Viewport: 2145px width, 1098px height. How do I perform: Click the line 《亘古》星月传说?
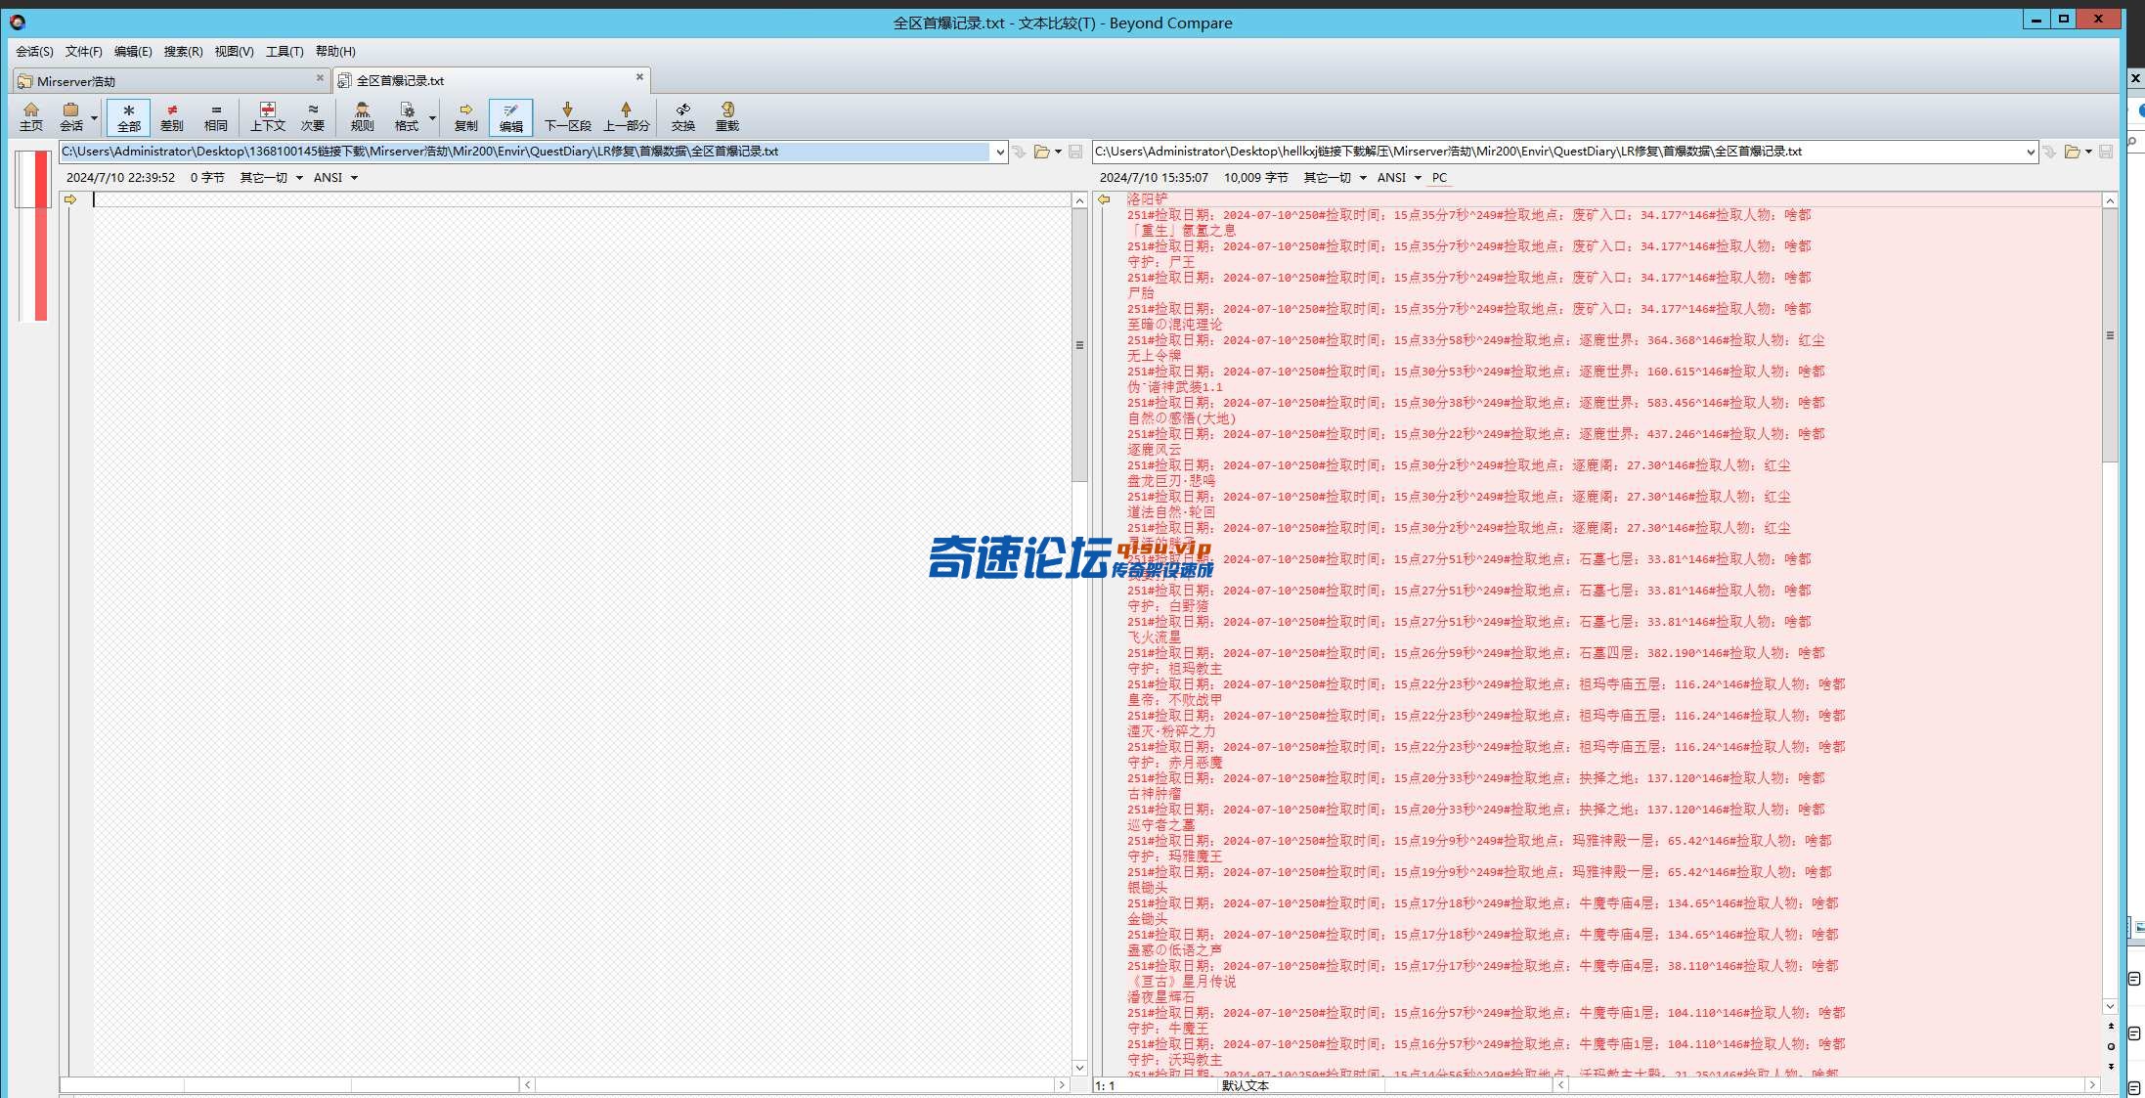1181,981
